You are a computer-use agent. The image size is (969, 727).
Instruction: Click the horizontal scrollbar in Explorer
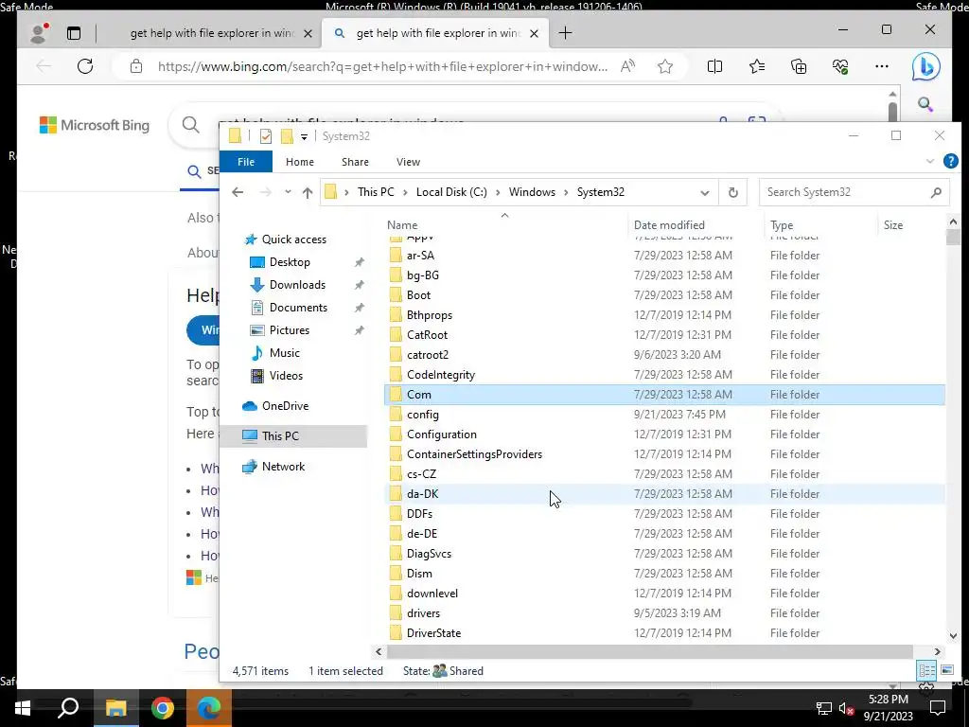tap(649, 651)
